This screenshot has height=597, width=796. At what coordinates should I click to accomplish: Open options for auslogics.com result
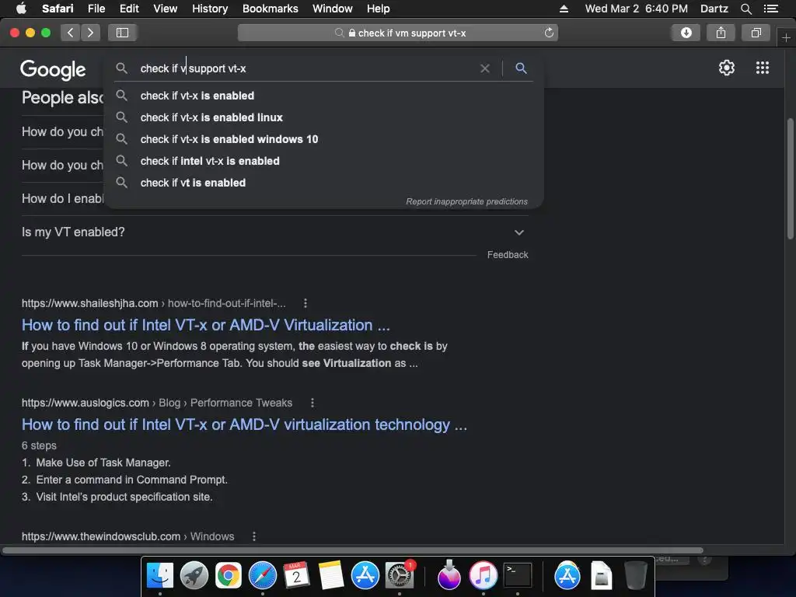[x=312, y=403]
